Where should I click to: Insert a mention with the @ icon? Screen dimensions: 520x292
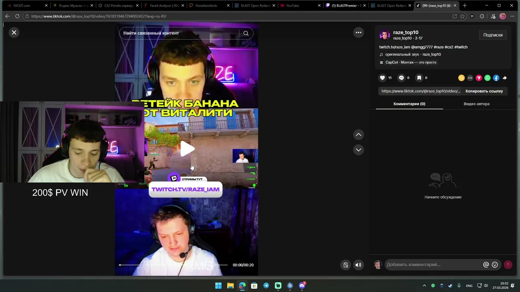pyautogui.click(x=486, y=264)
